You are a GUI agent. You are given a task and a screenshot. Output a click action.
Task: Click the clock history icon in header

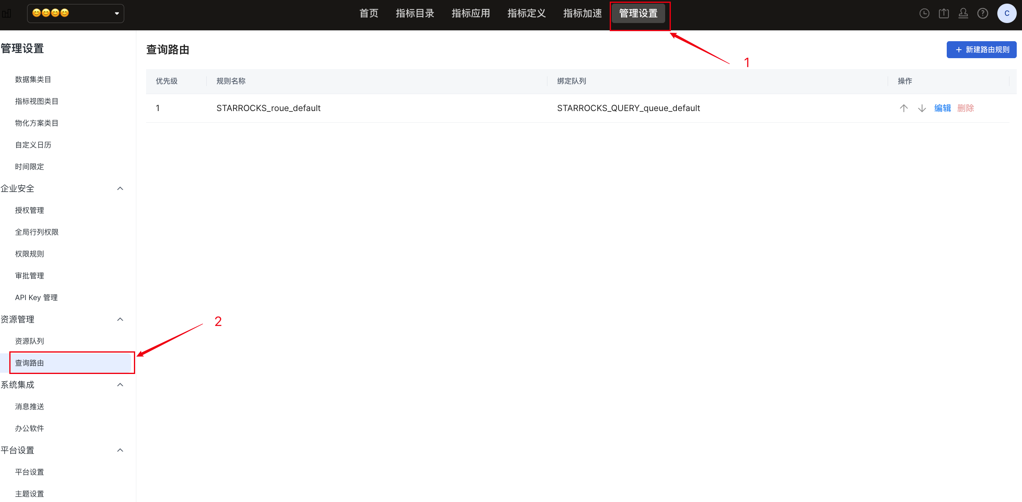point(924,13)
